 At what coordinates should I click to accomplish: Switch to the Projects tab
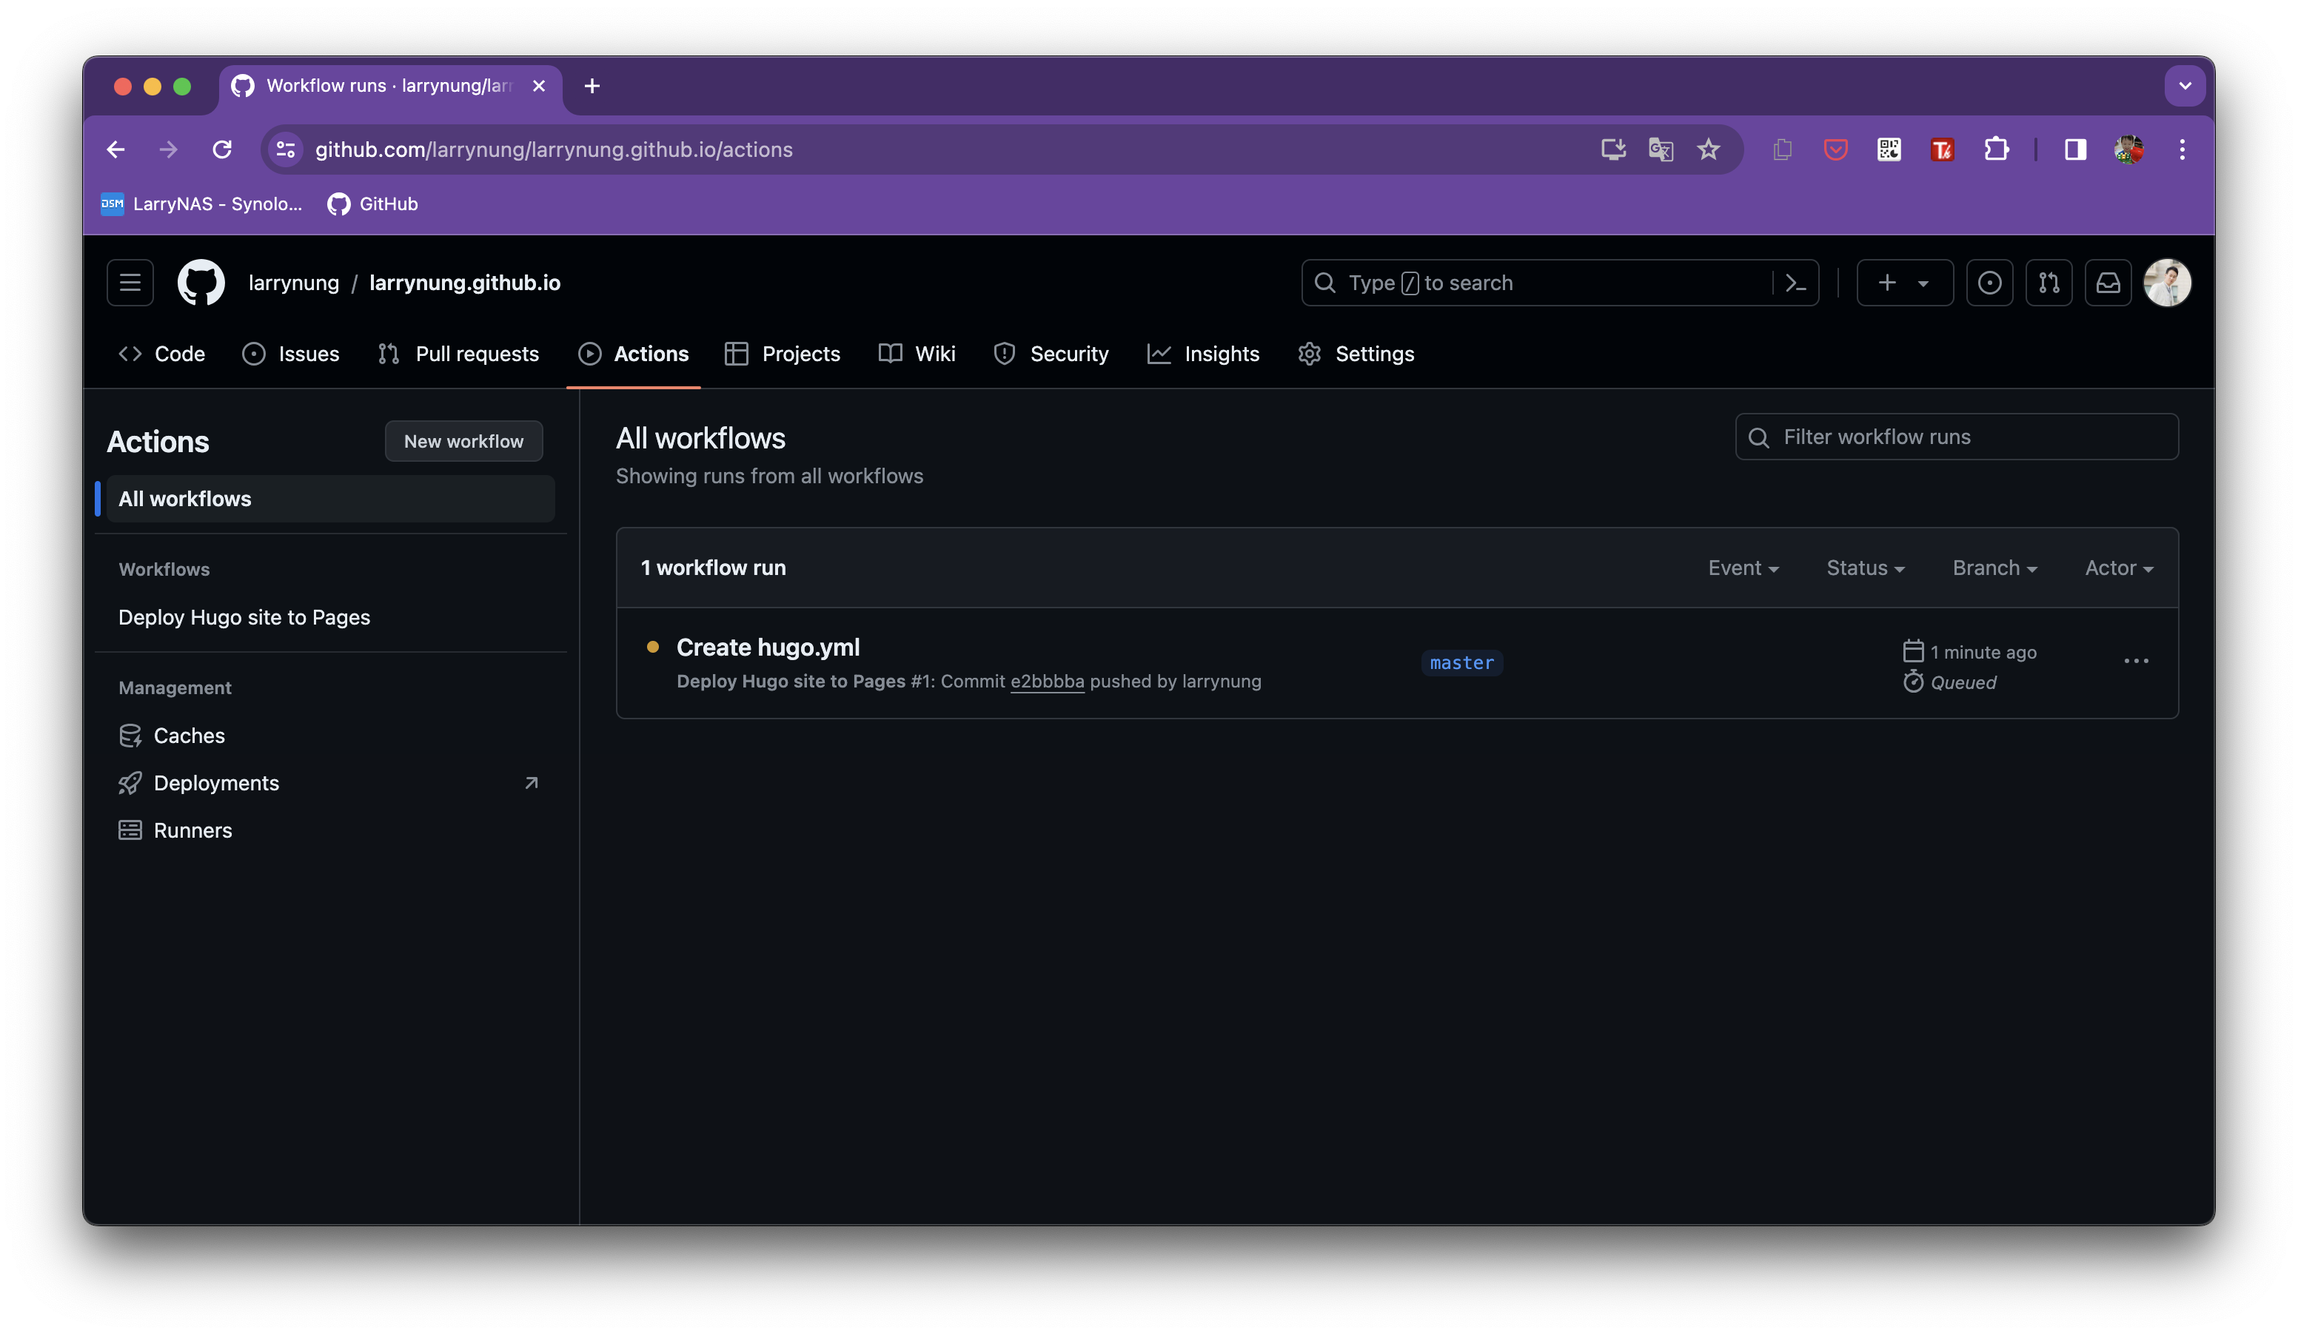coord(783,354)
